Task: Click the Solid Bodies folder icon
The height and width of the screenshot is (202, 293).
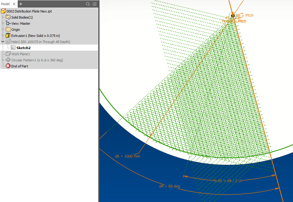Action: coord(8,17)
